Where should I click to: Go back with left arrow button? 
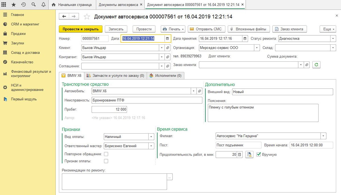coord(64,16)
